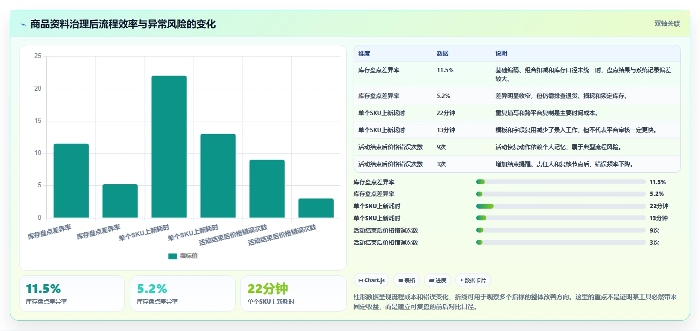Select the 表格 chip label

(410, 280)
